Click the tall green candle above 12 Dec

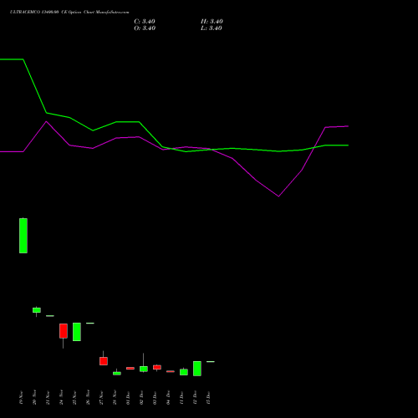pyautogui.click(x=197, y=369)
